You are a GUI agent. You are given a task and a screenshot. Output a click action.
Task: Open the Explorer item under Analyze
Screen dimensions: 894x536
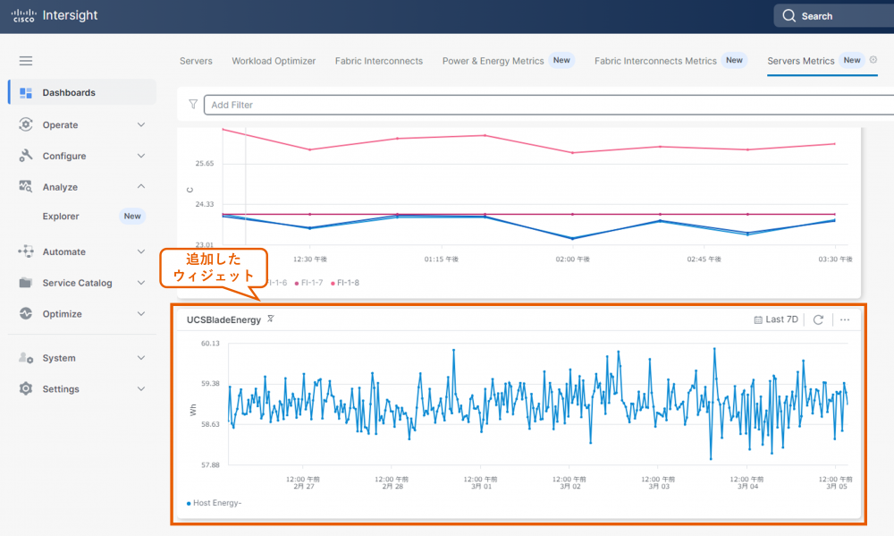point(61,216)
